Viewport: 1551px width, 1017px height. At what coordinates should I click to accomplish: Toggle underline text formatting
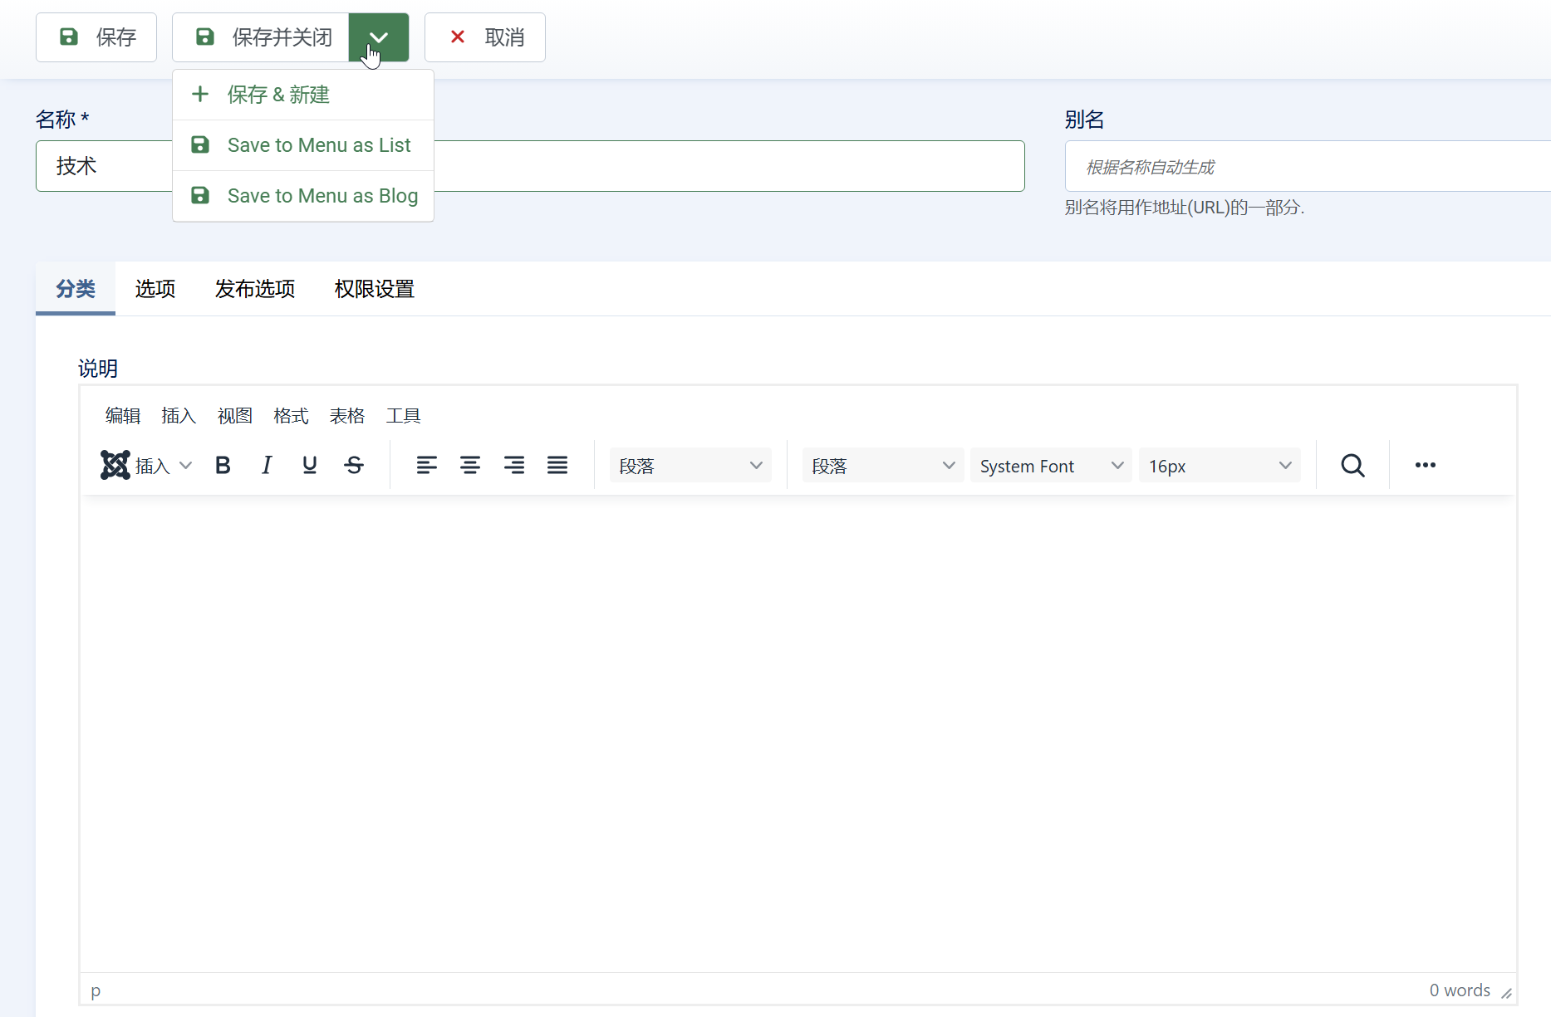tap(310, 465)
